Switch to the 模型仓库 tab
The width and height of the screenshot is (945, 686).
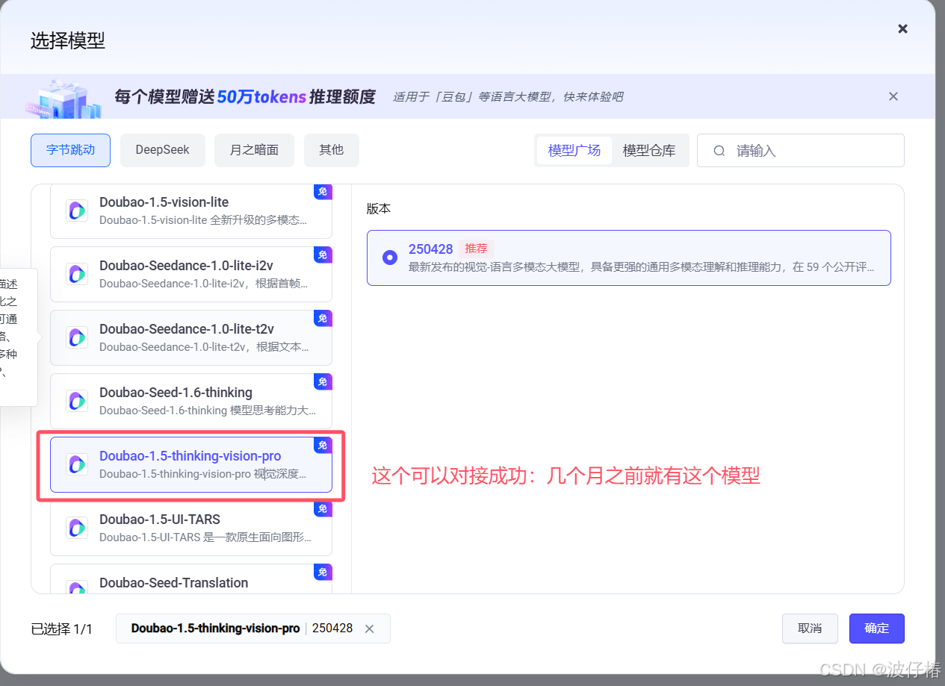pos(650,150)
